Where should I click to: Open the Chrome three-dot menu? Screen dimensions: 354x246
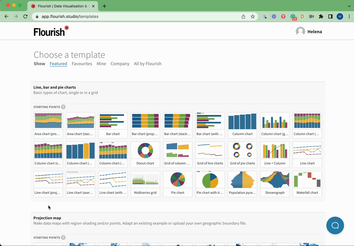tap(348, 16)
